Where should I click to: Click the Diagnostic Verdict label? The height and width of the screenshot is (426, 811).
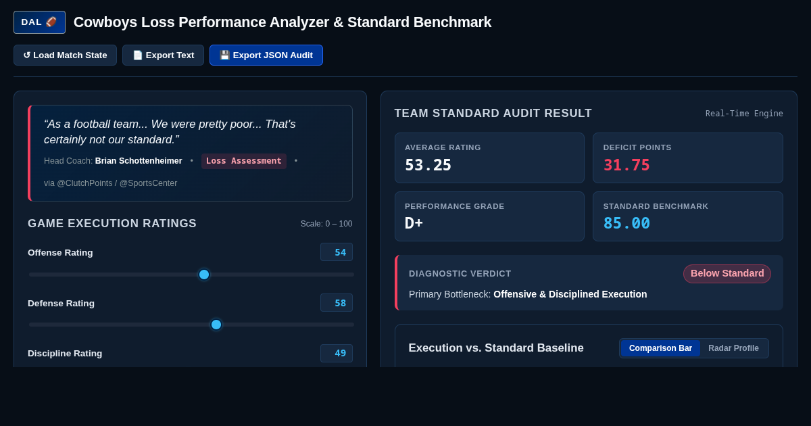[460, 274]
